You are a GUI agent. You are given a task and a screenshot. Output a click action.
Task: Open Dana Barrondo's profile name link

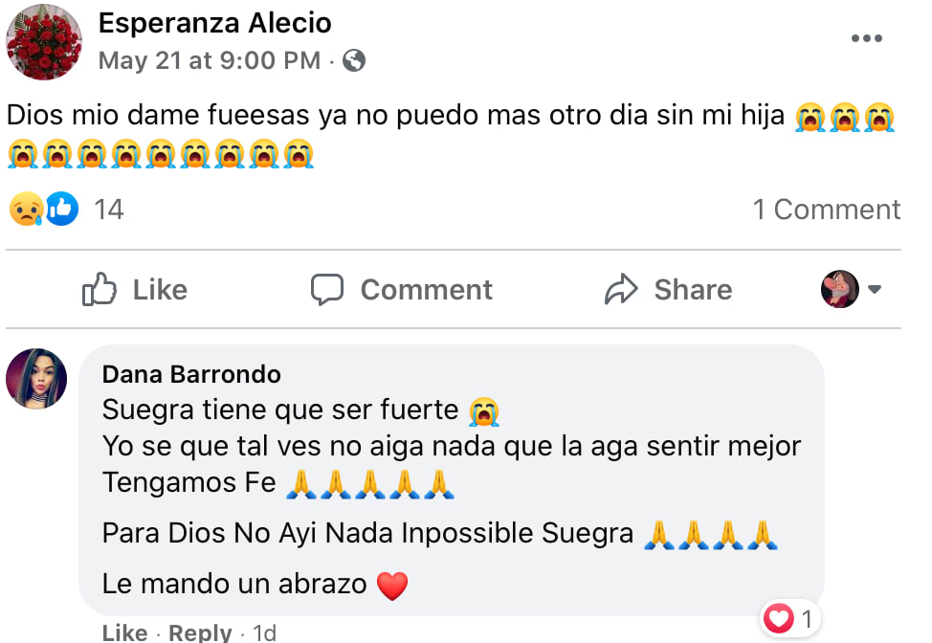(x=191, y=373)
